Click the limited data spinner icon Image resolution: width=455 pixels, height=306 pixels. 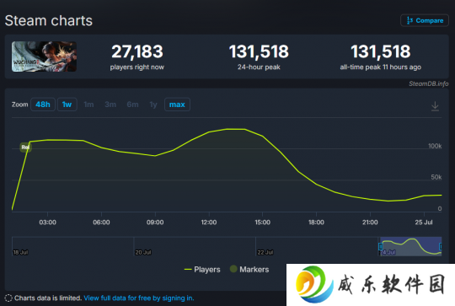(x=8, y=298)
